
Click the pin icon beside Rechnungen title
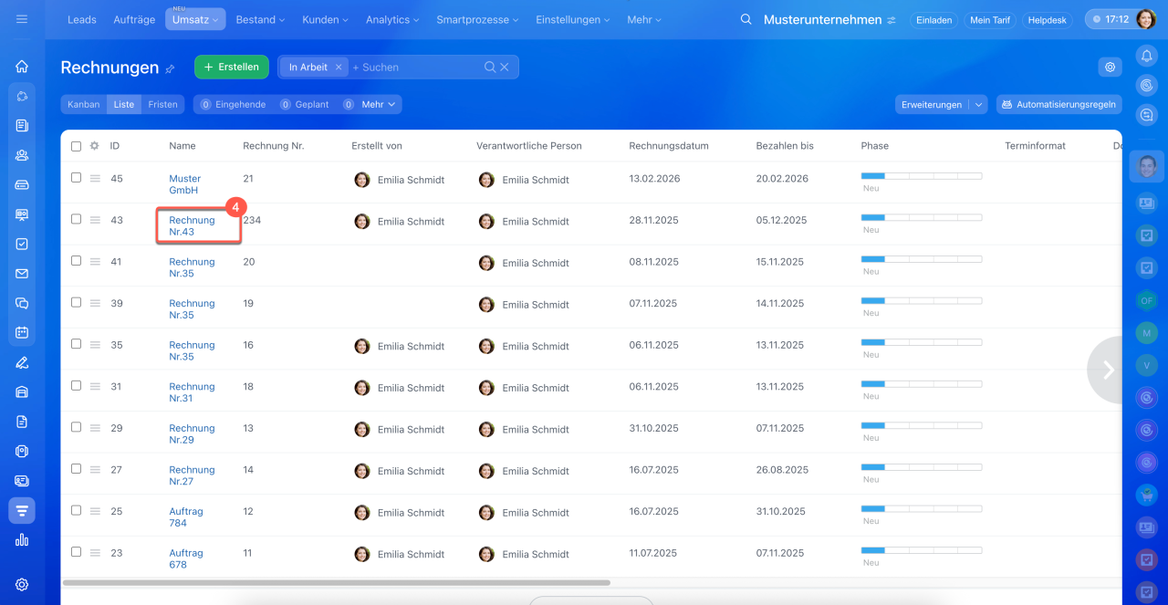[x=170, y=68]
